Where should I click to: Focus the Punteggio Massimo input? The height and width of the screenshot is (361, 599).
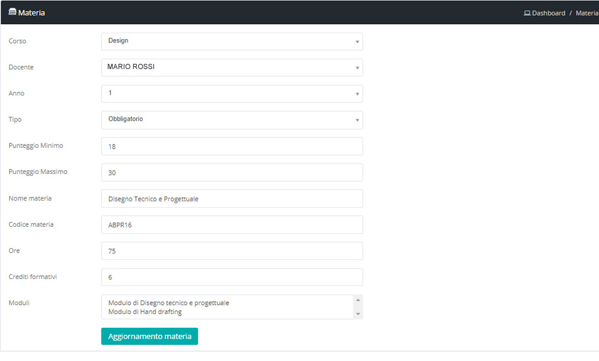click(231, 173)
